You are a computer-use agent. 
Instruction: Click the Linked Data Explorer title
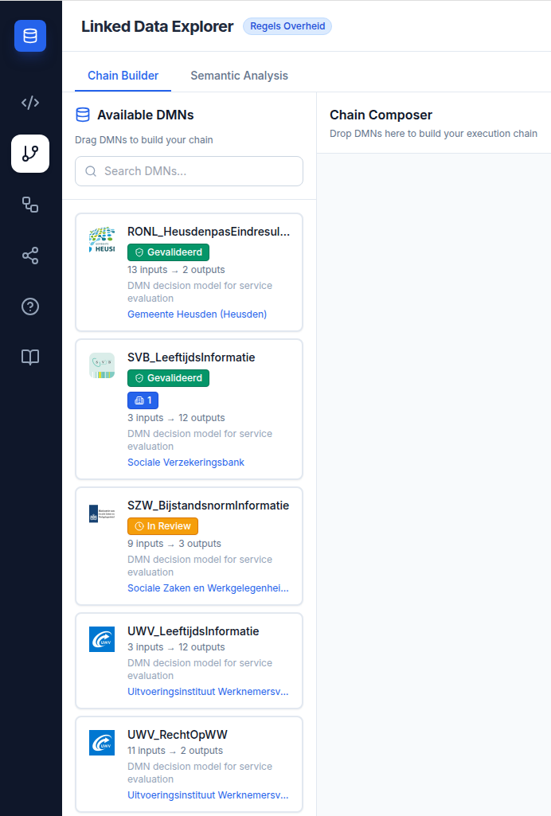[x=157, y=26]
